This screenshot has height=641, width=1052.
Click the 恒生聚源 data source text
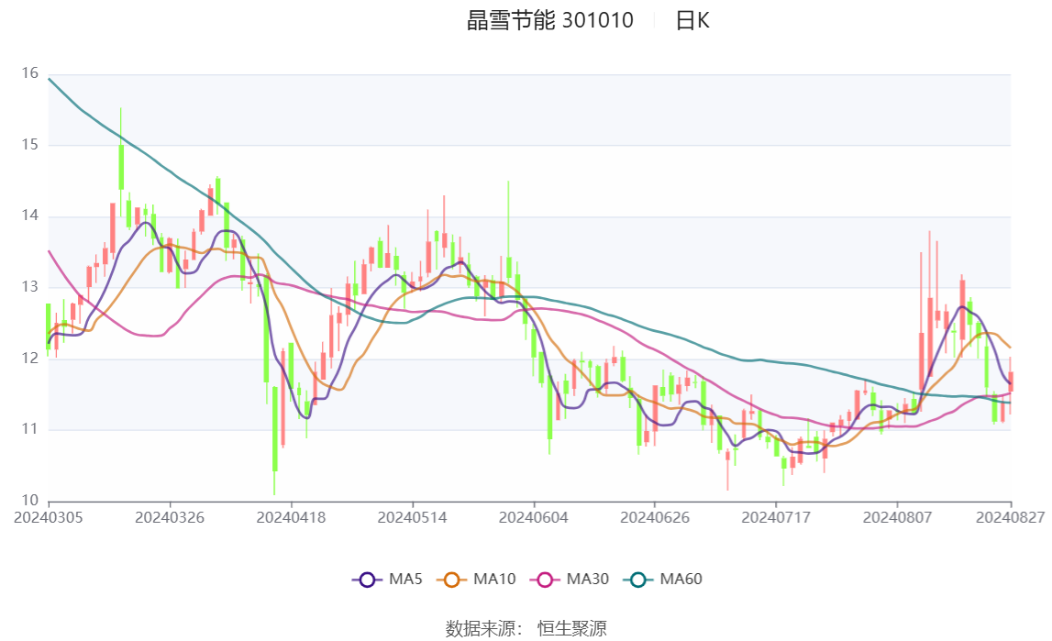coord(571,629)
